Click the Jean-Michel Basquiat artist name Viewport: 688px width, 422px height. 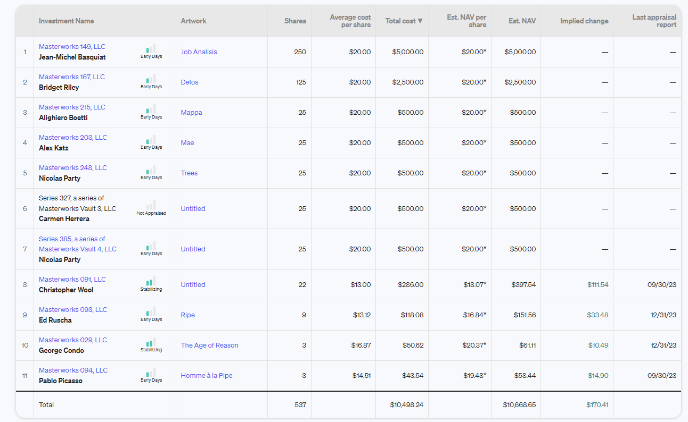pyautogui.click(x=72, y=57)
